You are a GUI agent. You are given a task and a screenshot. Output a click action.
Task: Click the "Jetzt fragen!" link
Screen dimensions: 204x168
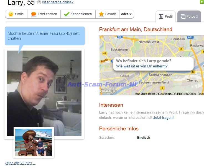coord(163,118)
